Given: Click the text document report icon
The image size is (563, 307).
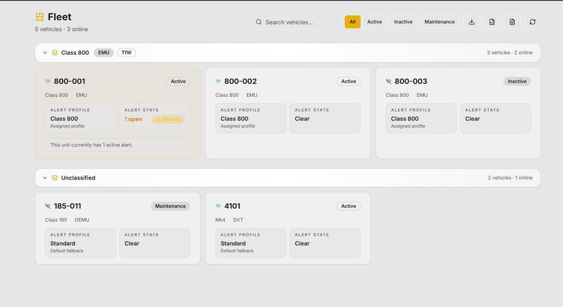Looking at the screenshot, I should (x=512, y=22).
